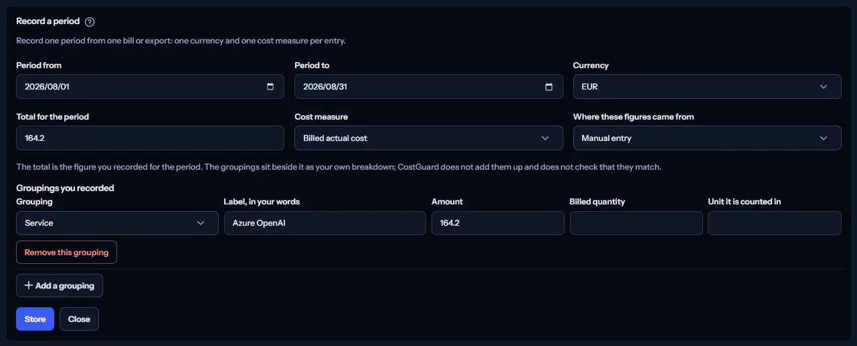Open the calendar picker for Period from
Viewport: 857px width, 346px height.
[x=270, y=87]
